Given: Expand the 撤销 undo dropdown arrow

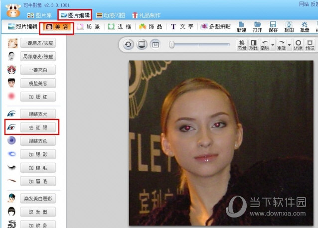Looking at the screenshot, I should point(273,45).
